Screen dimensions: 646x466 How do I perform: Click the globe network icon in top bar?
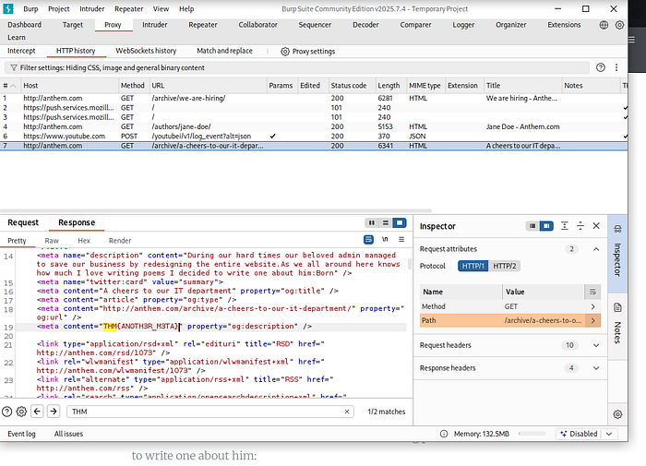[x=604, y=25]
